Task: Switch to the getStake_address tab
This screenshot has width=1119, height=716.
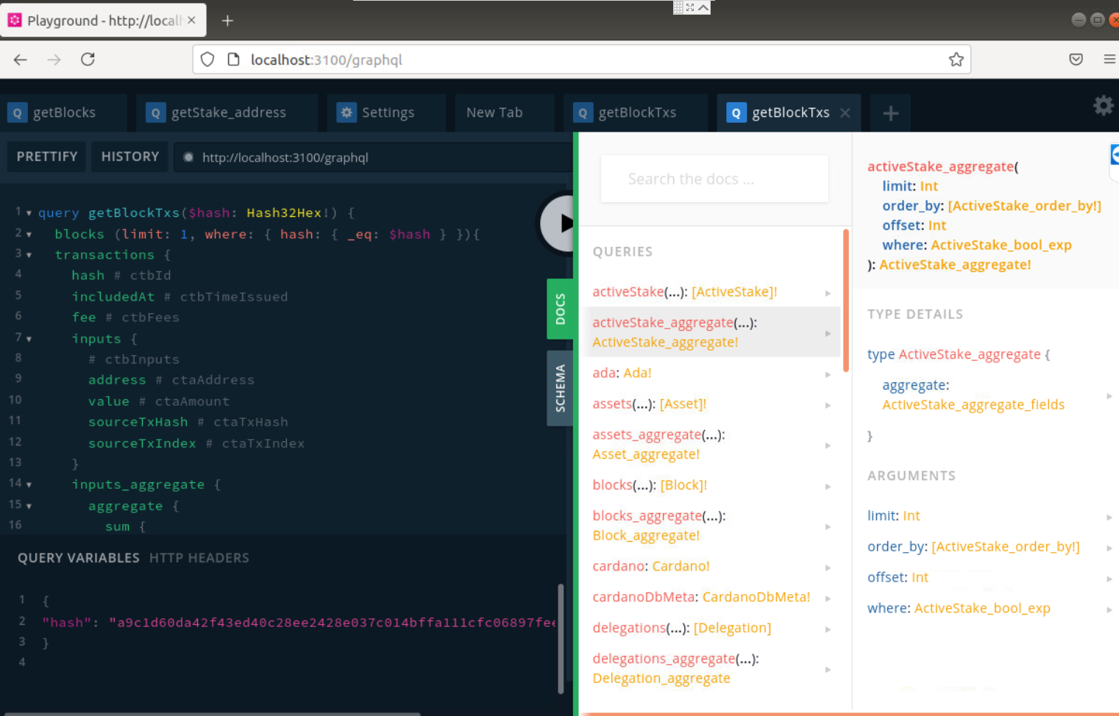Action: (x=228, y=112)
